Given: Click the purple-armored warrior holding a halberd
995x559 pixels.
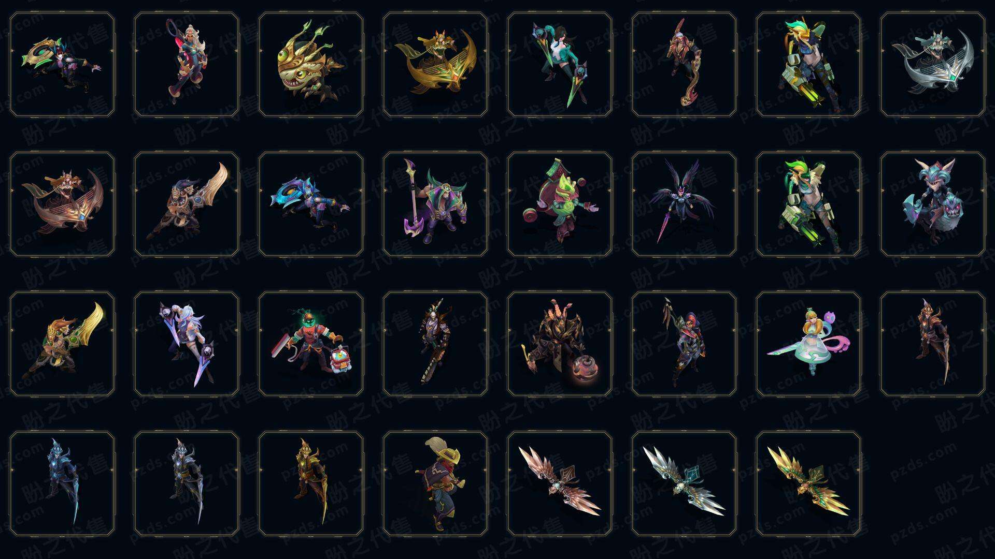Looking at the screenshot, I should (x=435, y=204).
